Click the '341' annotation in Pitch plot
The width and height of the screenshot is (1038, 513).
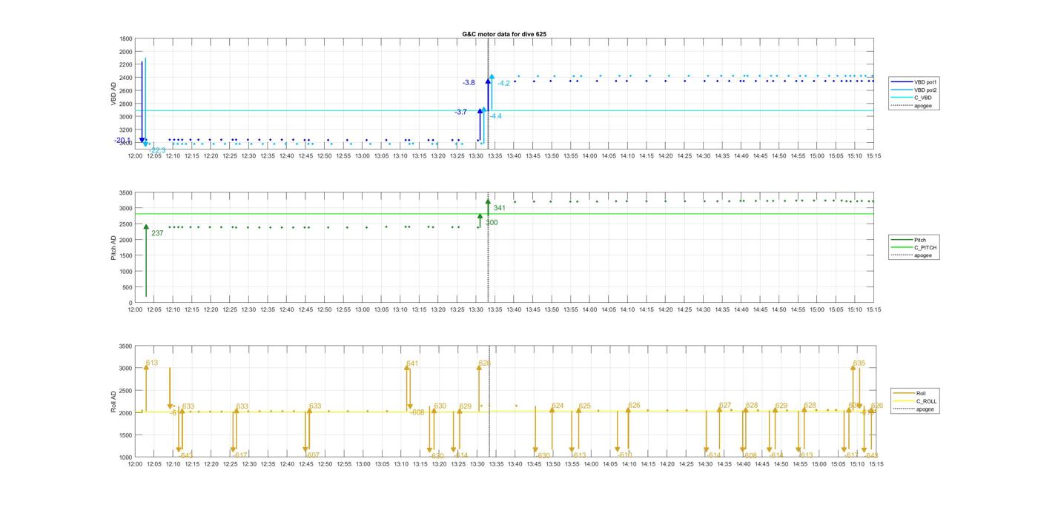click(500, 208)
